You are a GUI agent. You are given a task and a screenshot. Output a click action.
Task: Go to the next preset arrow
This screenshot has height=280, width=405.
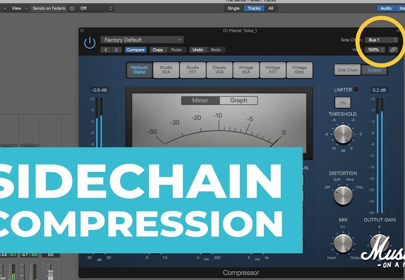click(x=117, y=50)
